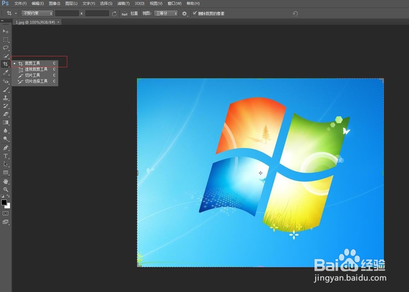
Task: Toggle 删除裁剪的像素 checkbox
Action: pyautogui.click(x=194, y=13)
